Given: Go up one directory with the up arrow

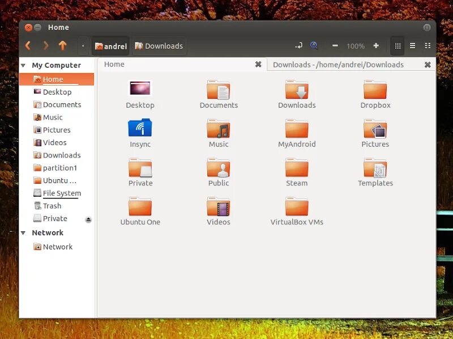Looking at the screenshot, I should pos(63,46).
